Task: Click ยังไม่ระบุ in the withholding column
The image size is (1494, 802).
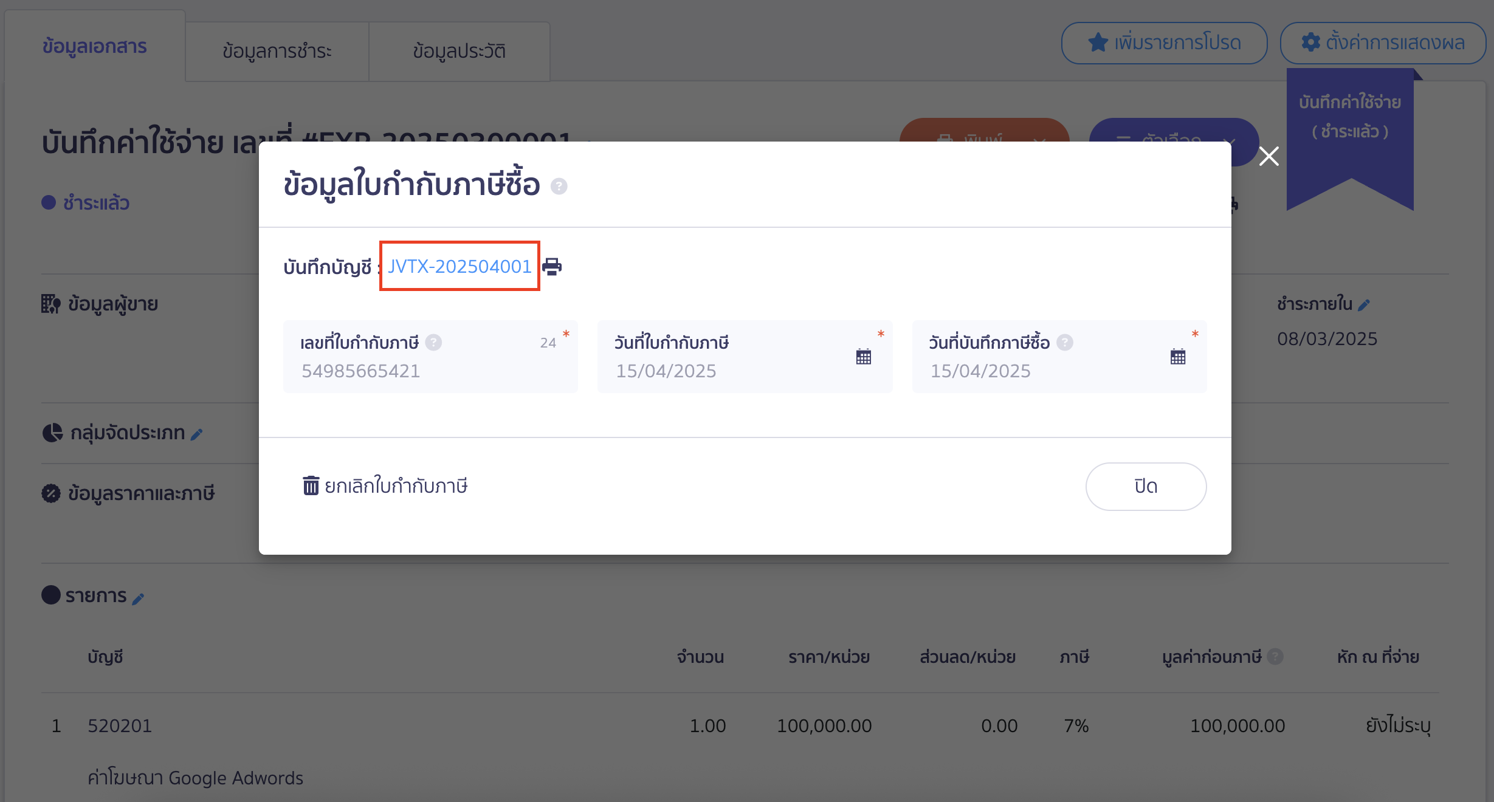Action: tap(1398, 725)
